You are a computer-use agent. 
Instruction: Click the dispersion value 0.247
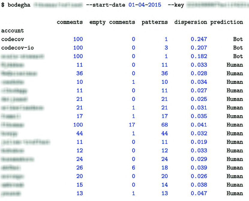(x=199, y=39)
